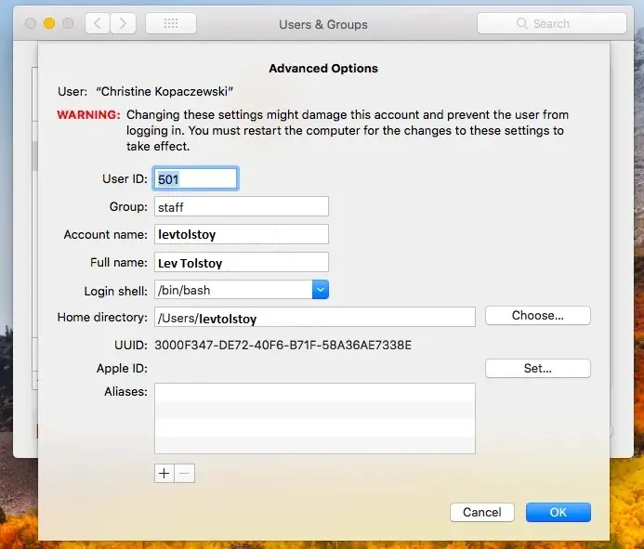Click the red close window button

31,23
